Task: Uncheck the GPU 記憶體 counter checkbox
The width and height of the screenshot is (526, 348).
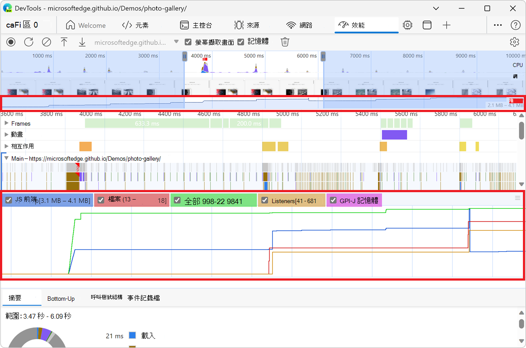Action: pyautogui.click(x=333, y=200)
